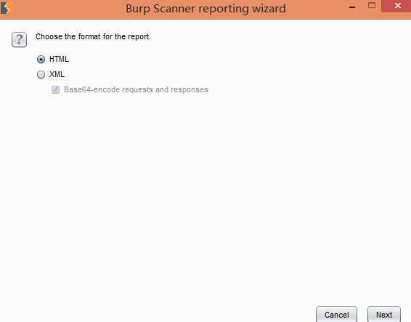
Task: Click the Burp Scanner reporting wizard title text
Action: point(206,9)
